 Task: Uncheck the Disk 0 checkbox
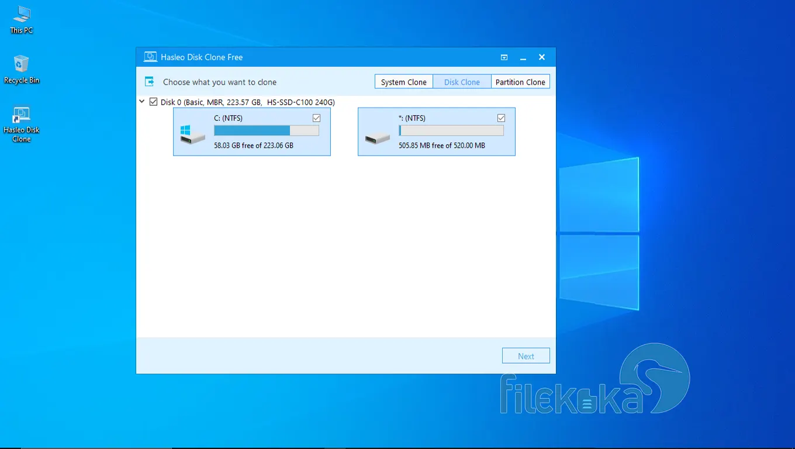pyautogui.click(x=154, y=102)
